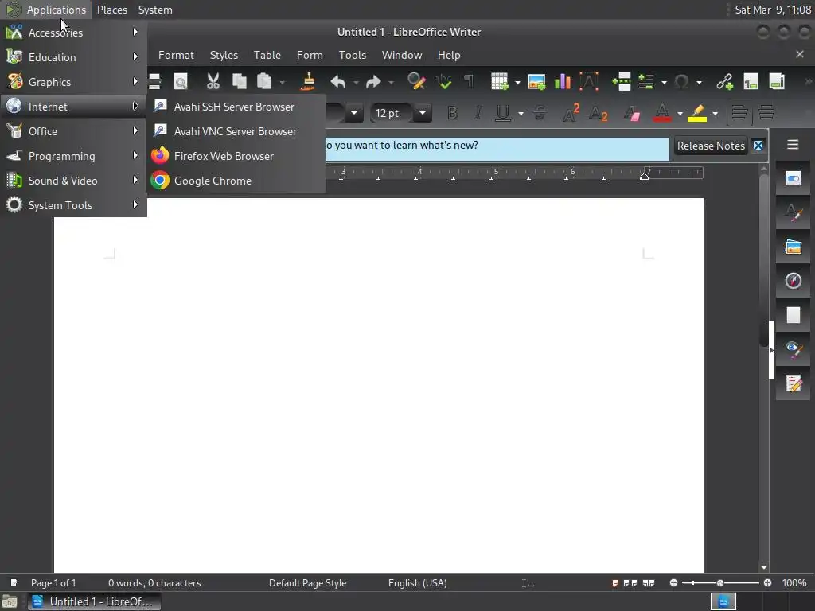Close the what's new infobar
The image size is (815, 611).
click(x=758, y=146)
